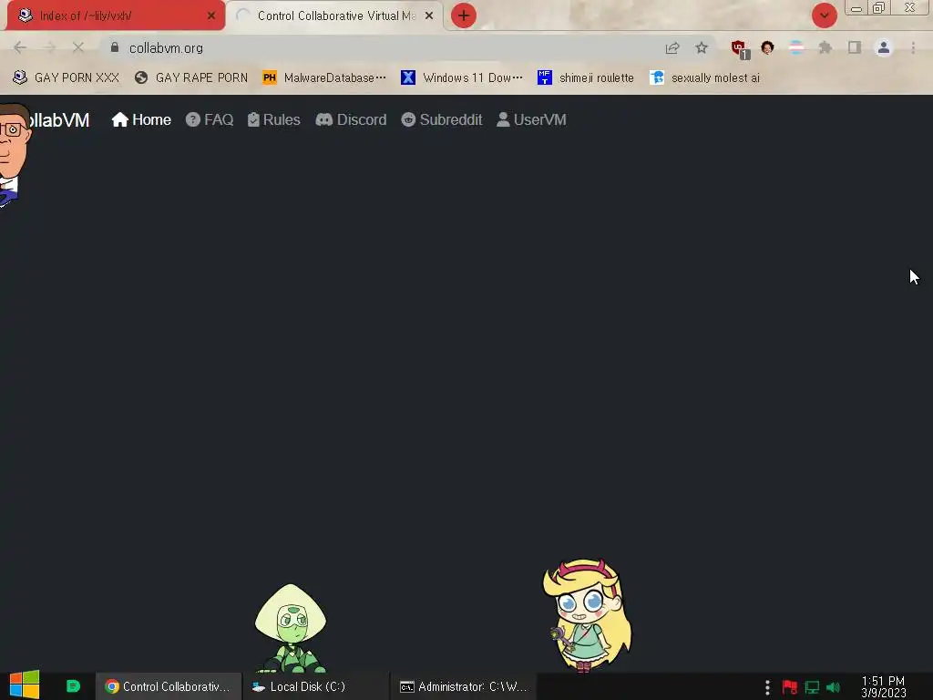933x700 pixels.
Task: Toggle the browser side panel icon
Action: 855,47
